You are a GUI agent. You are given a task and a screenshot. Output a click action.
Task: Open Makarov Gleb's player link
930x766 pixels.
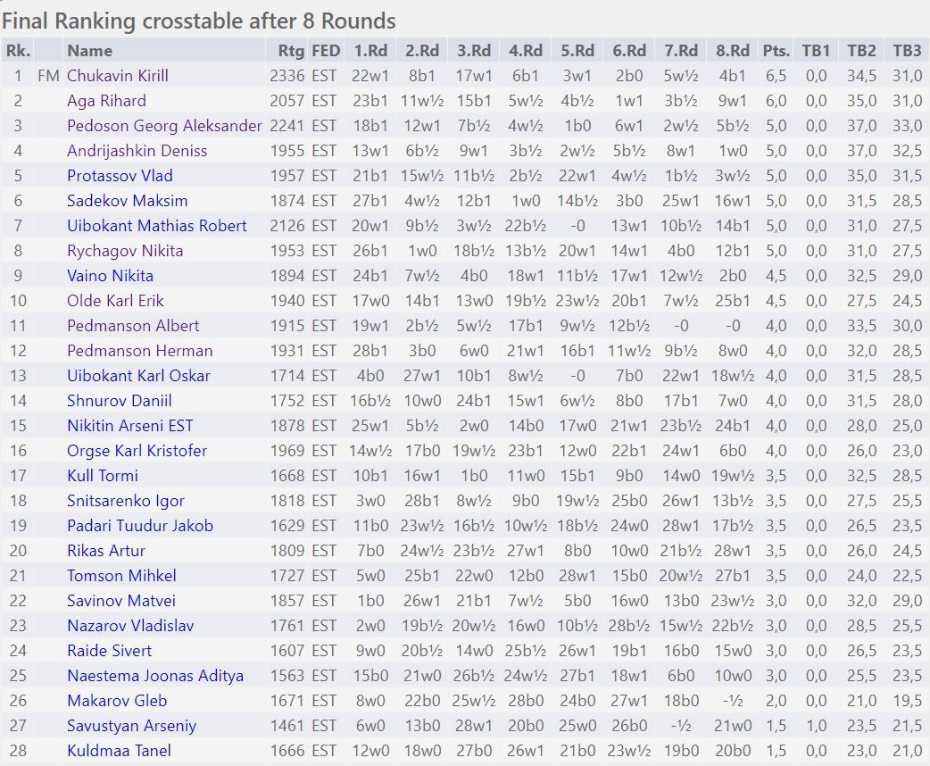tap(117, 701)
